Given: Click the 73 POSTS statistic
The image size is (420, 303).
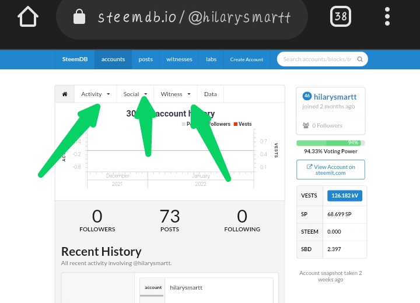Looking at the screenshot, I should coord(170,220).
